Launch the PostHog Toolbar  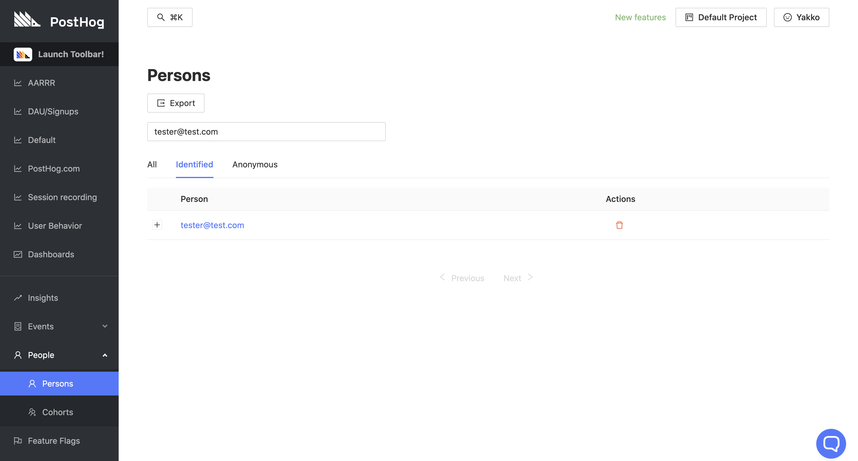click(x=59, y=54)
